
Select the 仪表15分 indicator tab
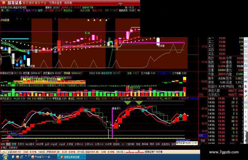(x=99, y=144)
